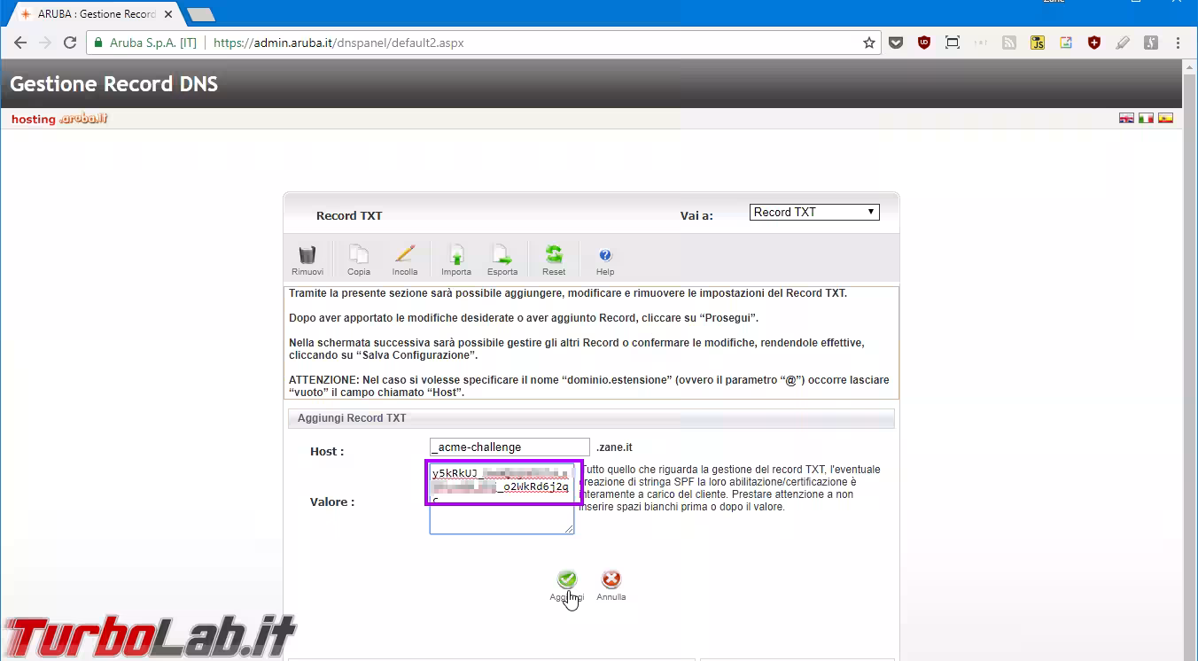Click the Rimuovi trash icon
The width and height of the screenshot is (1198, 661).
click(x=307, y=256)
